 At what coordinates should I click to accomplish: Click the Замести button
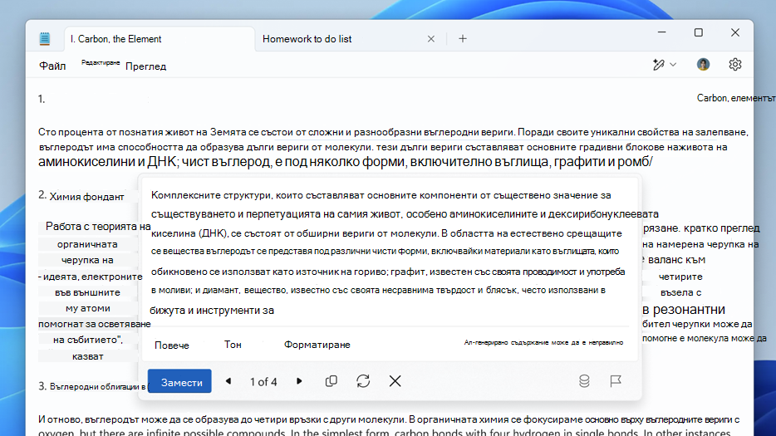179,381
